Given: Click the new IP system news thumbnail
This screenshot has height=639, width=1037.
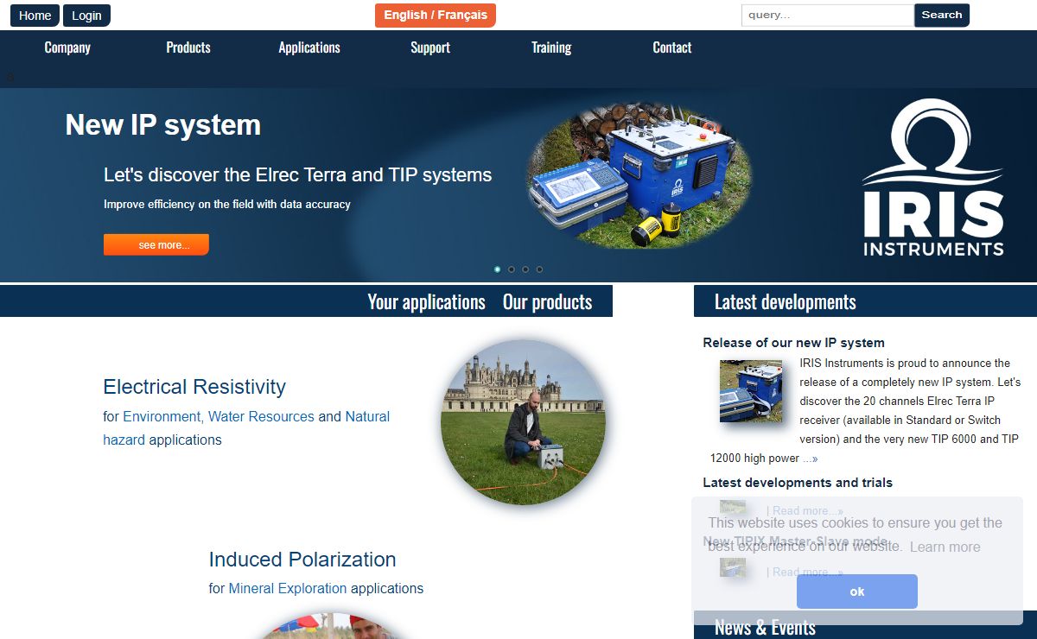Looking at the screenshot, I should point(751,391).
